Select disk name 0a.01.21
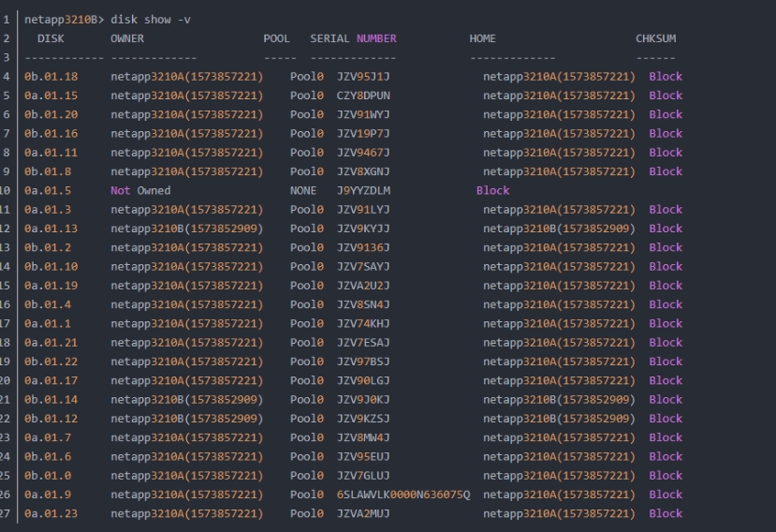776x532 pixels. pos(51,342)
